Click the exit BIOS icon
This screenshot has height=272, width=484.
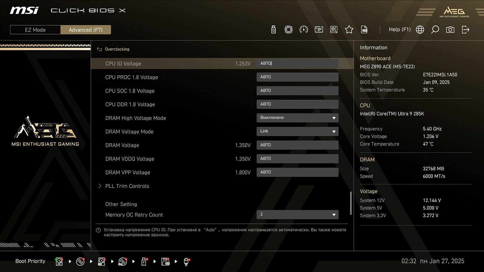pyautogui.click(x=466, y=30)
